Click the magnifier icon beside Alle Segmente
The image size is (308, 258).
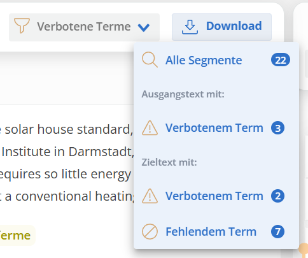150,60
